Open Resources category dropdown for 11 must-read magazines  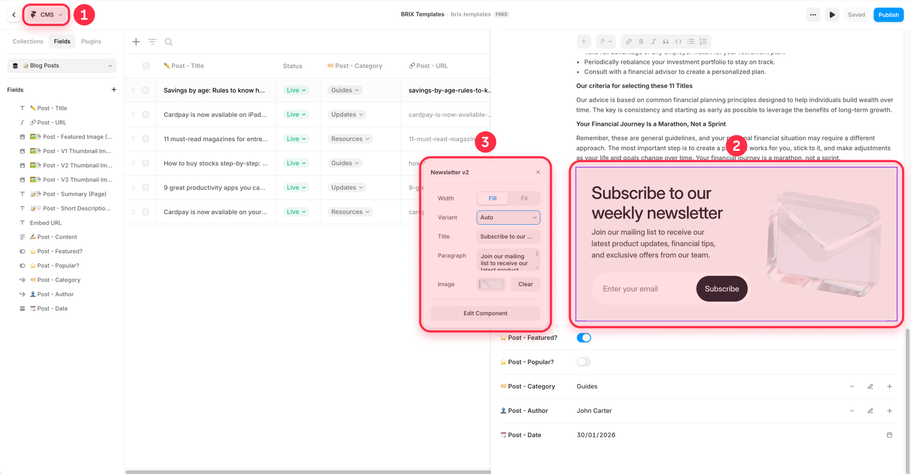point(350,139)
